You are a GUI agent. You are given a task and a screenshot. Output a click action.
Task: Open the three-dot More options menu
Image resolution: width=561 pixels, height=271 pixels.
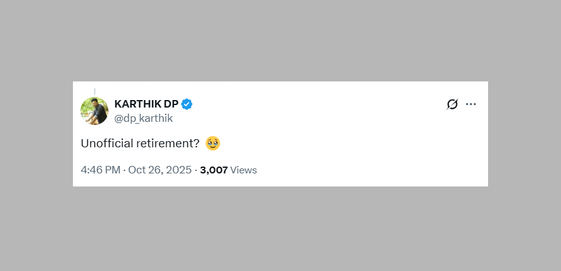click(471, 104)
